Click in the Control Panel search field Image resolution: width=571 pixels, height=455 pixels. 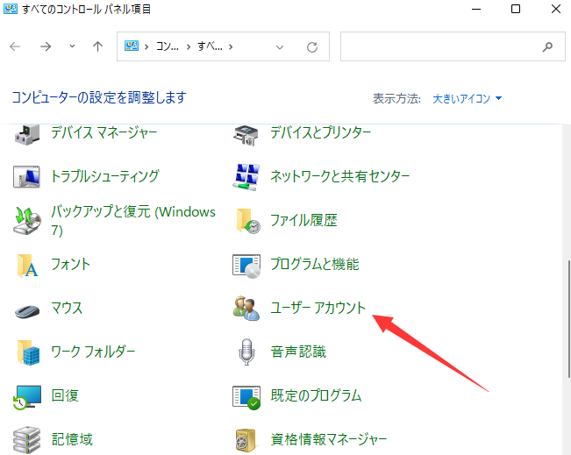pos(453,46)
